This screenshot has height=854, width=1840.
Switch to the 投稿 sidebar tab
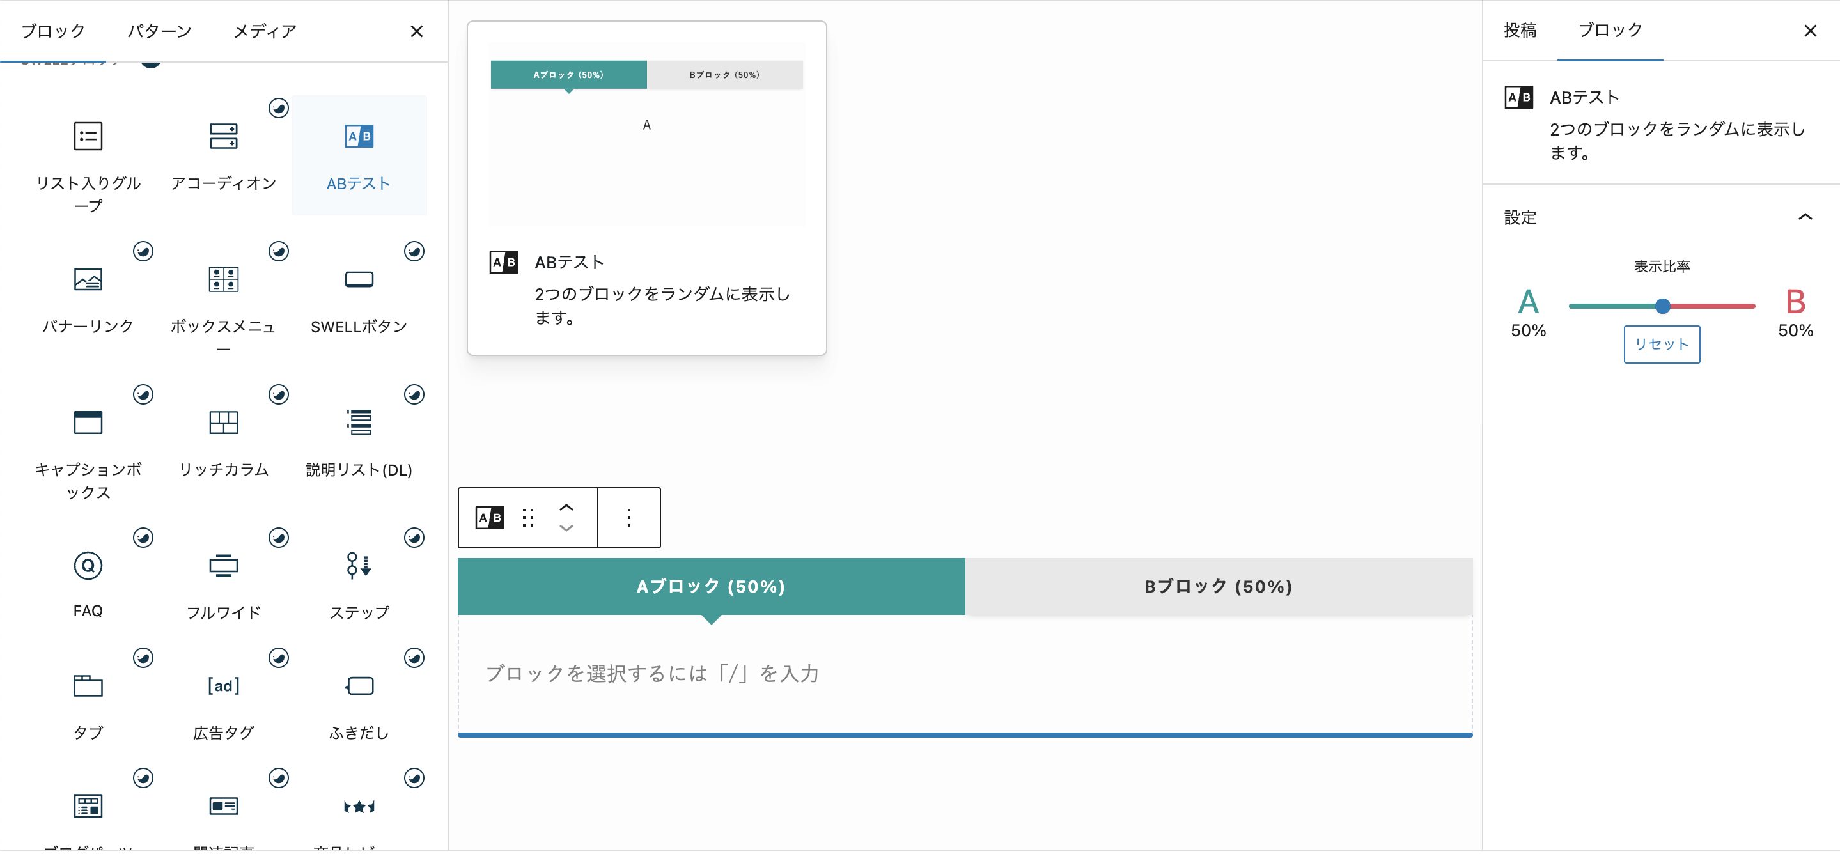(x=1519, y=31)
